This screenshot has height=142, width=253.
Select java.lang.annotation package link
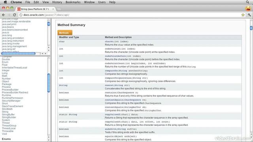pyautogui.click(x=13, y=38)
